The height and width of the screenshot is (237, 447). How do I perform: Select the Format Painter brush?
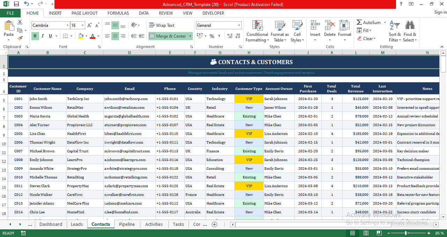(20, 38)
